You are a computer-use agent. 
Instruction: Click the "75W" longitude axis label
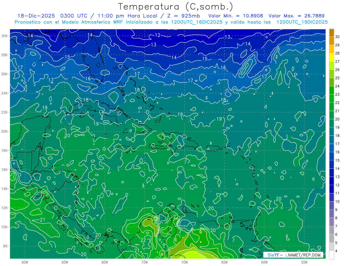point(145,262)
